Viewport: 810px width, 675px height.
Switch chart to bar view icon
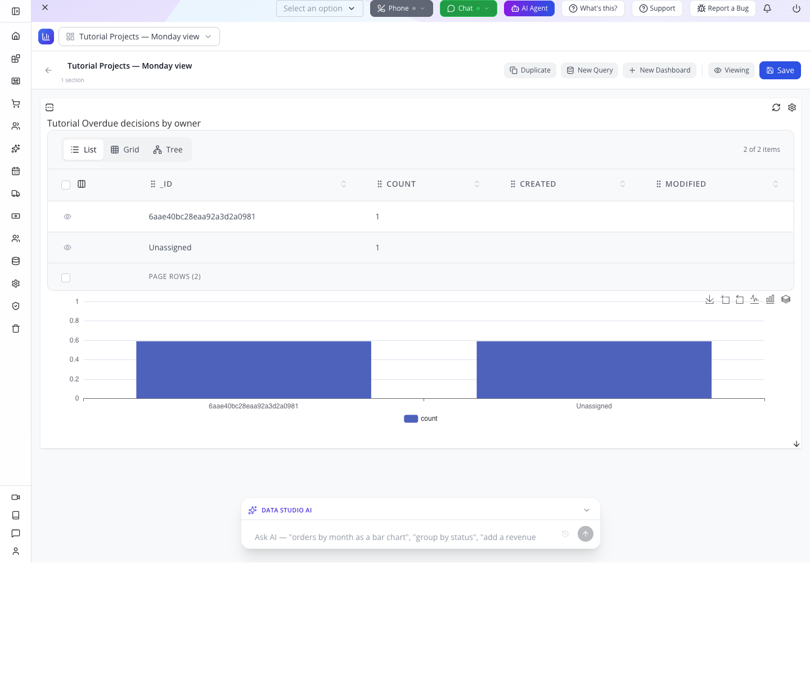pyautogui.click(x=770, y=300)
